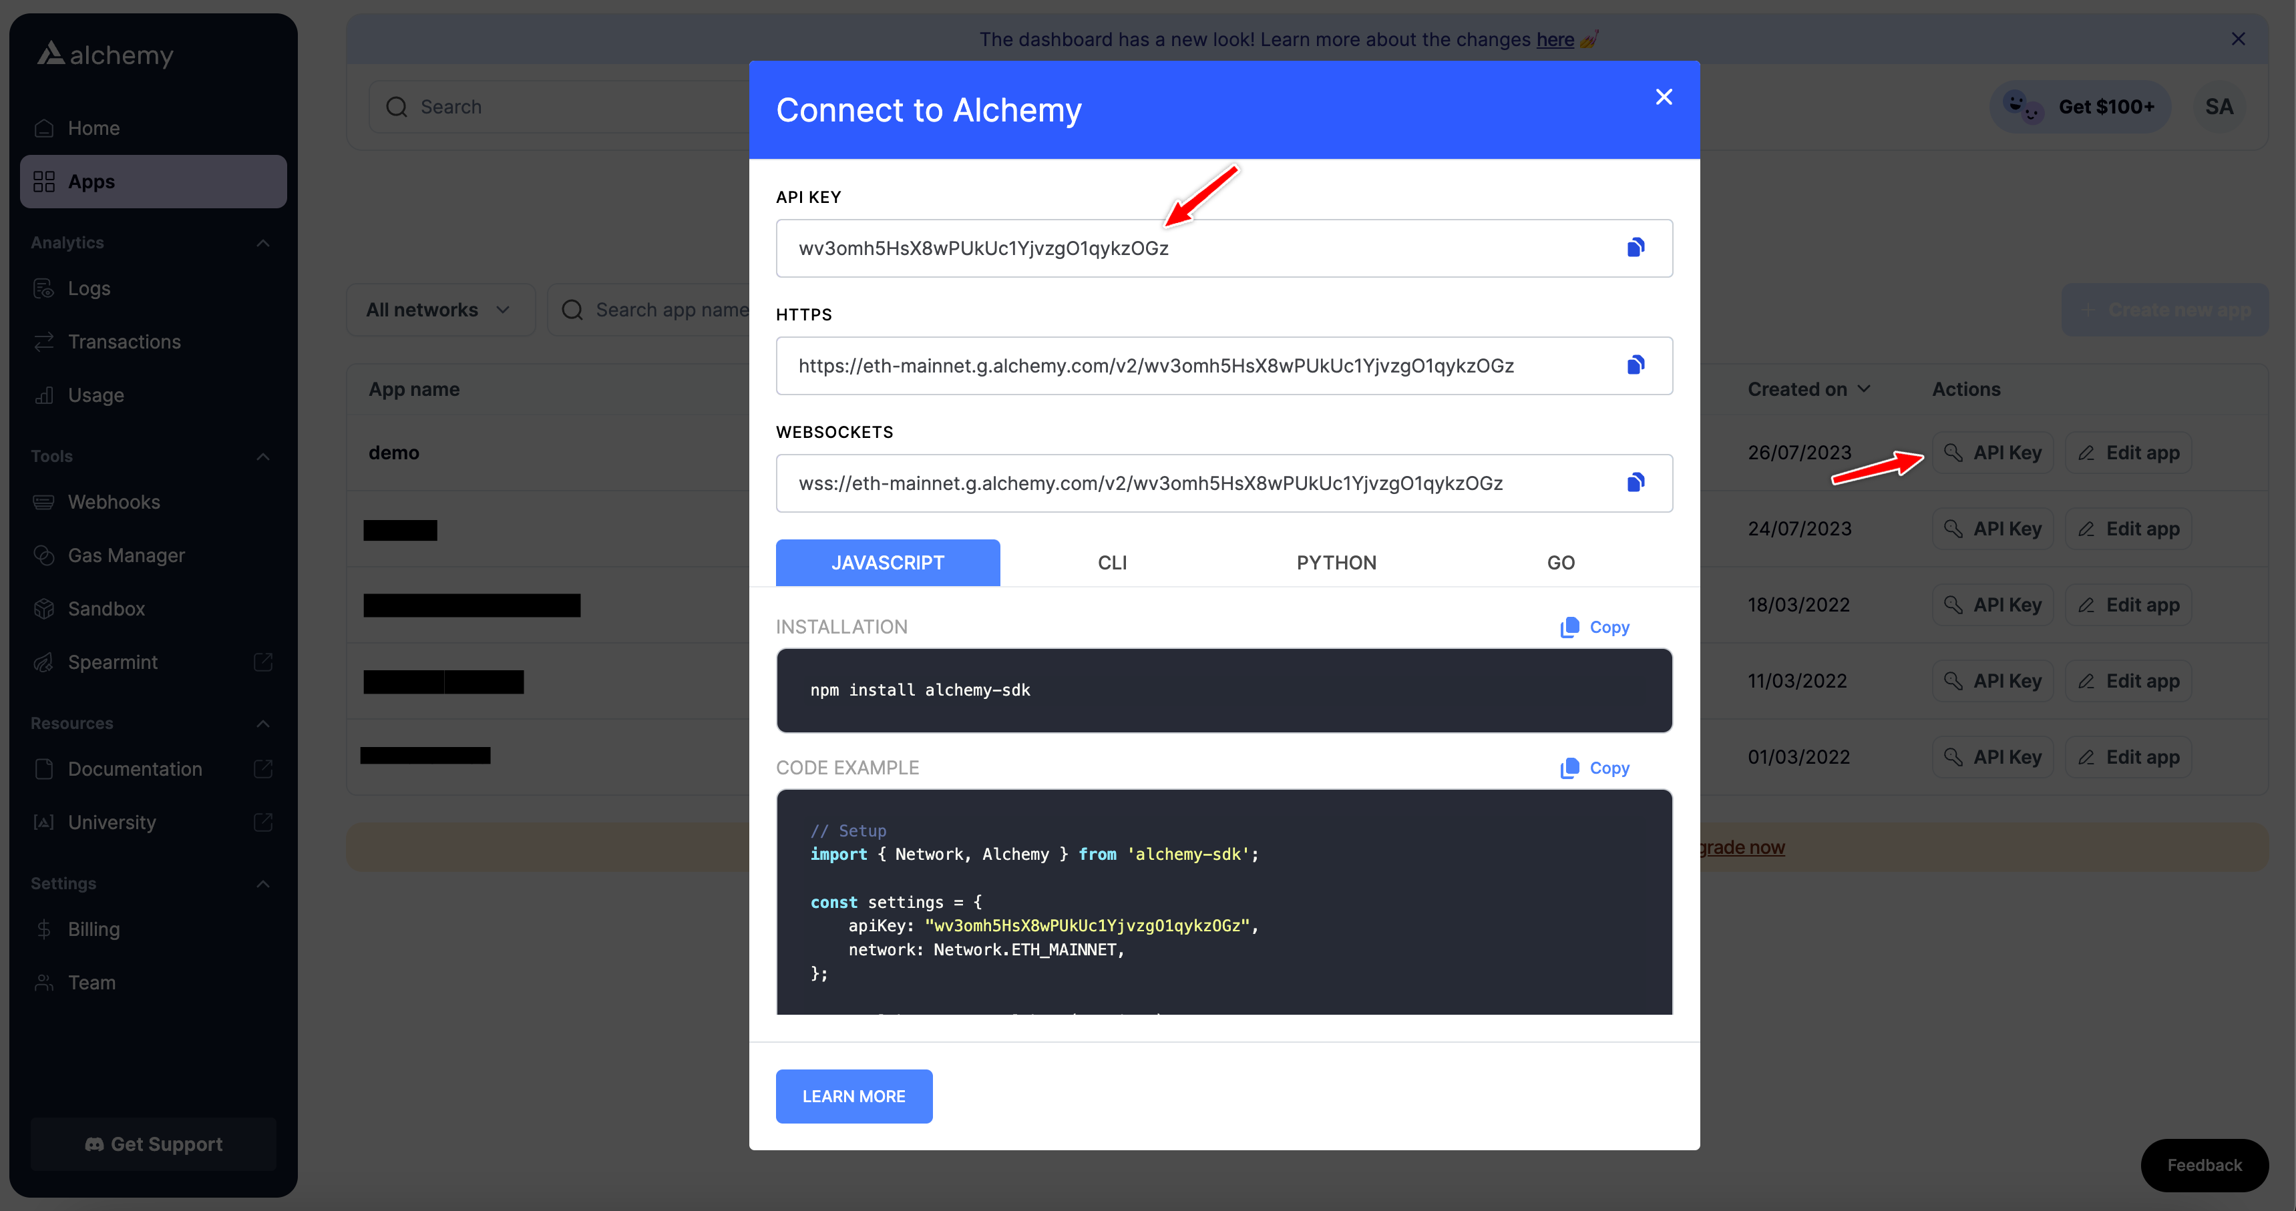The image size is (2296, 1211).
Task: Click the Feedback button
Action: click(2205, 1165)
